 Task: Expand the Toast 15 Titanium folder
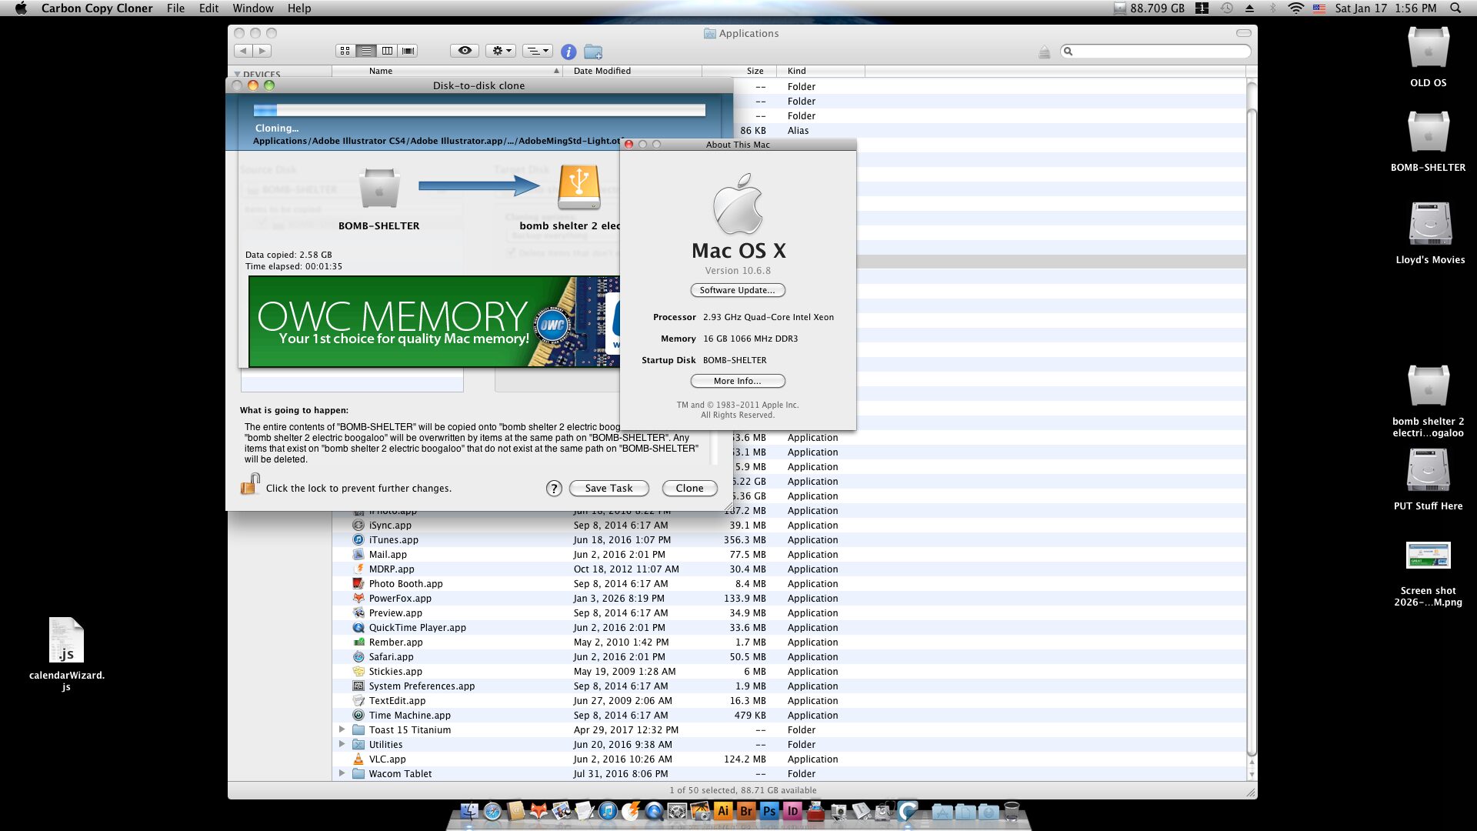point(342,729)
